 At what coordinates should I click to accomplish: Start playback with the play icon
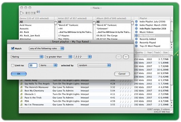22,13
